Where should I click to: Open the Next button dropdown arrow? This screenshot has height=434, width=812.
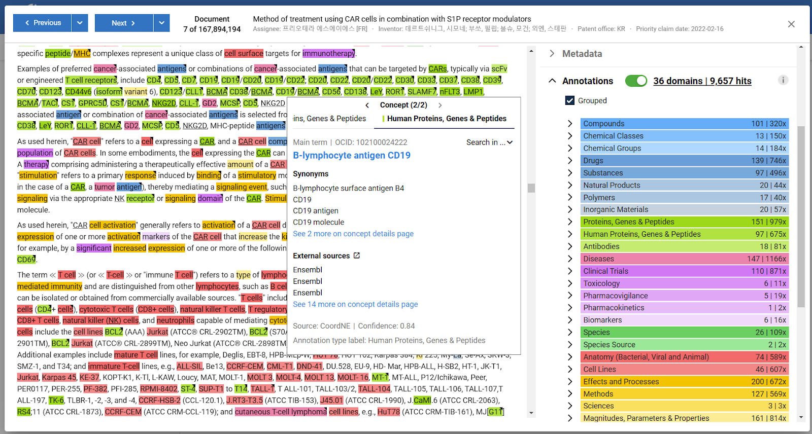161,23
